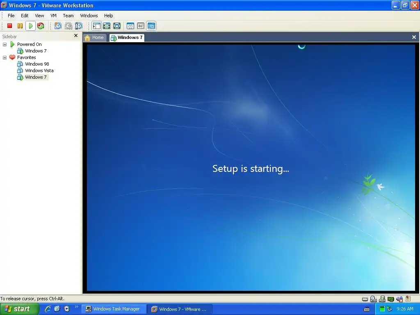Select the highlighted Windows 7 favorite

click(x=36, y=77)
